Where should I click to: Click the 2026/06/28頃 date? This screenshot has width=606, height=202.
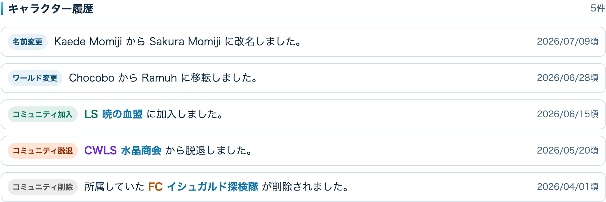pyautogui.click(x=568, y=78)
